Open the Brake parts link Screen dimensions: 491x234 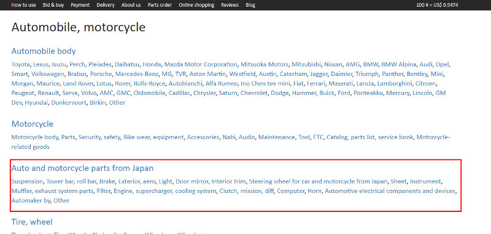click(107, 181)
